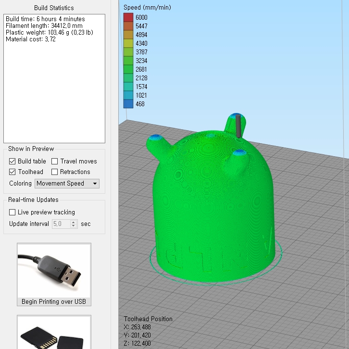Click the USB cable picture
Screen dimensions: 349x349
point(54,271)
